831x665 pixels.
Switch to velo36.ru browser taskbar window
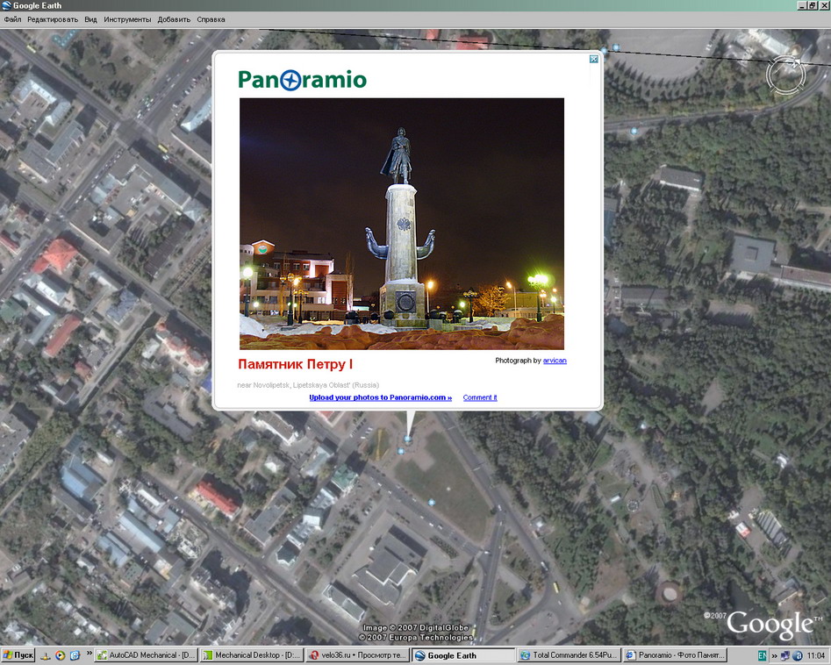click(357, 655)
